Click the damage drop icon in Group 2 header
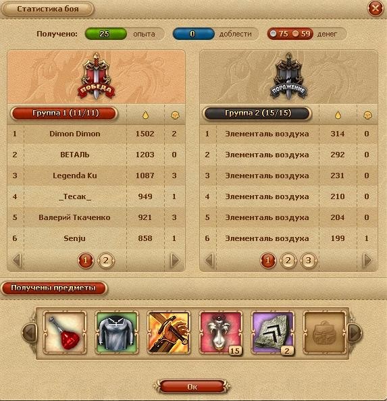The height and width of the screenshot is (401, 387). coord(338,115)
